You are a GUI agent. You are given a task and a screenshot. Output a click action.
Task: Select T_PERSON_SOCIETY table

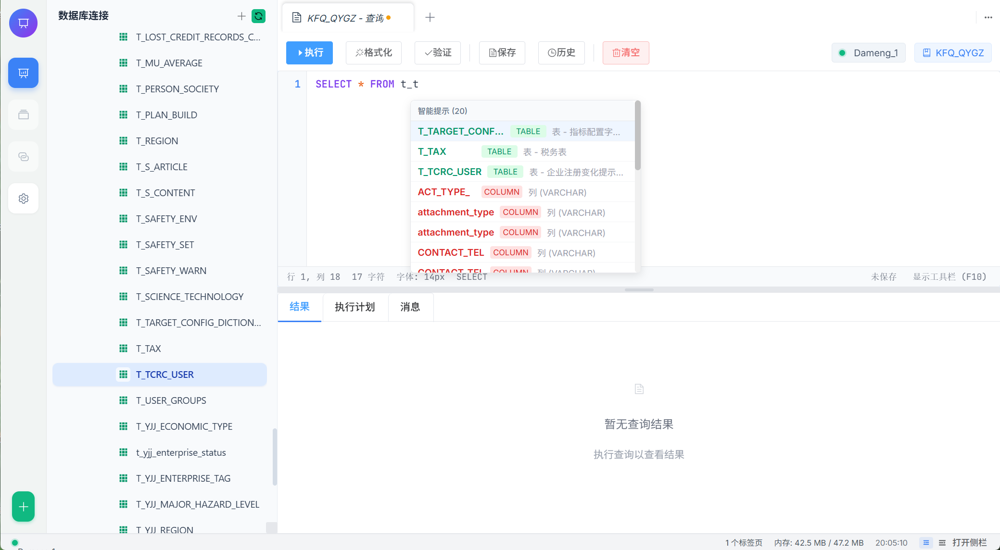point(160,89)
